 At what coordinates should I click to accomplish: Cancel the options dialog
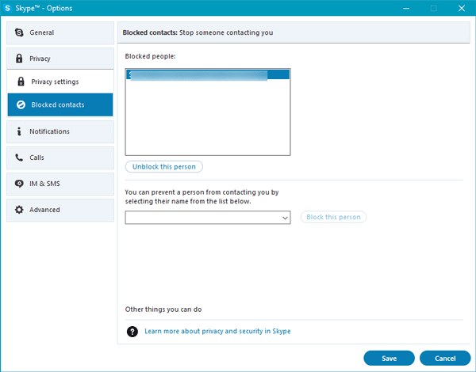coord(445,358)
